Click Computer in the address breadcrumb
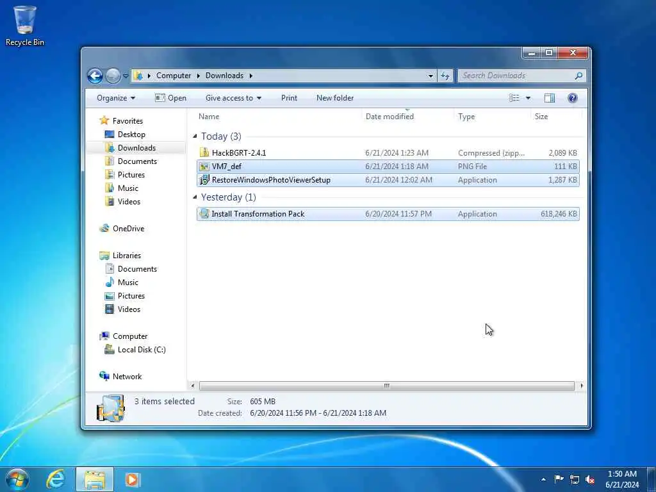Image resolution: width=656 pixels, height=492 pixels. [x=174, y=76]
